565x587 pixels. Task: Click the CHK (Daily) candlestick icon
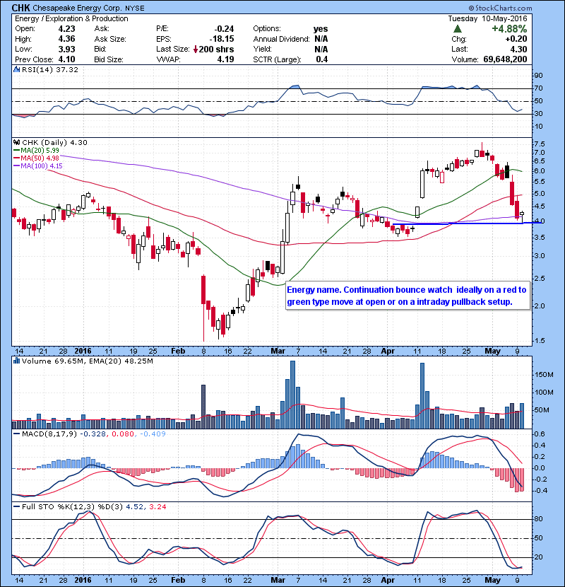(16, 142)
